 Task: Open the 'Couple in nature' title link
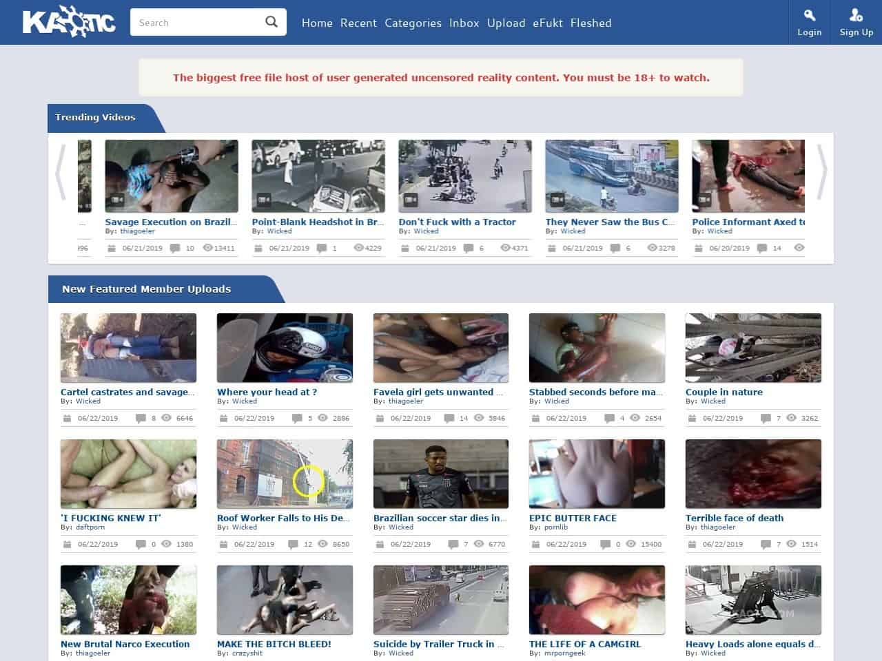point(724,392)
